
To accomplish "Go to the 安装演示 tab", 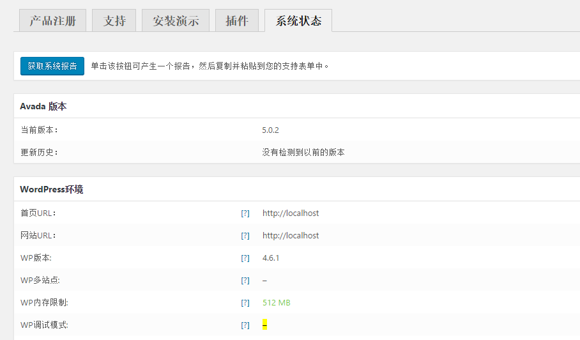I will (x=176, y=21).
